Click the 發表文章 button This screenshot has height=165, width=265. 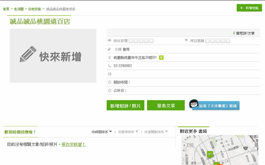(166, 105)
